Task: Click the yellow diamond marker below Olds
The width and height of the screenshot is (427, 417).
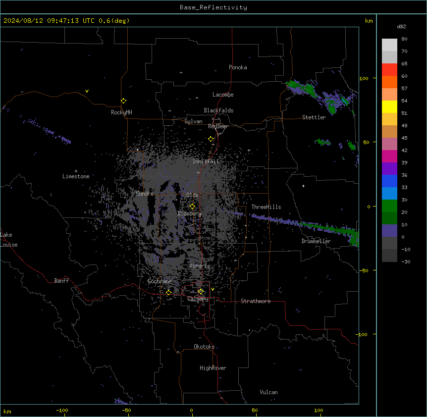Action: click(192, 207)
